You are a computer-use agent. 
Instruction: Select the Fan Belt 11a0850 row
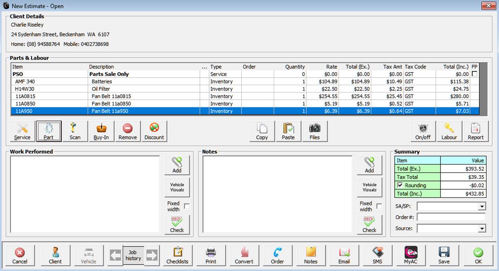point(245,104)
